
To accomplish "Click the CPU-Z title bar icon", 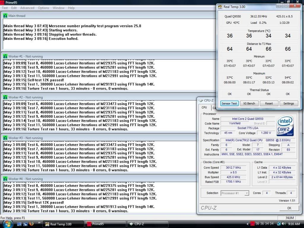I will [x=201, y=100].
